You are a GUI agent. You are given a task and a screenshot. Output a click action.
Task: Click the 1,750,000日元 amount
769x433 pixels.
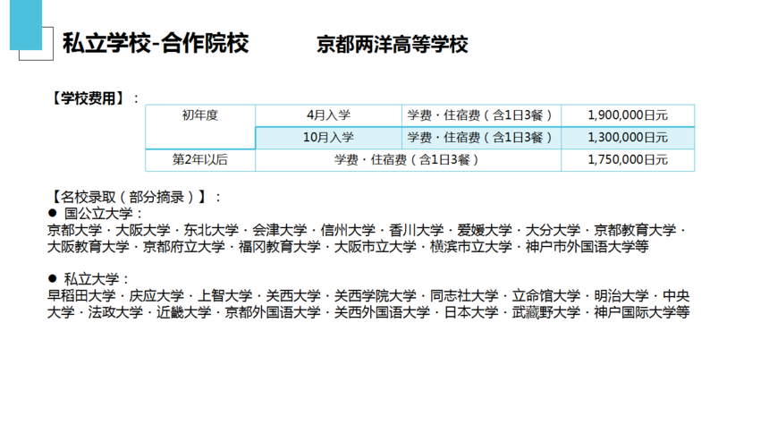tap(628, 159)
